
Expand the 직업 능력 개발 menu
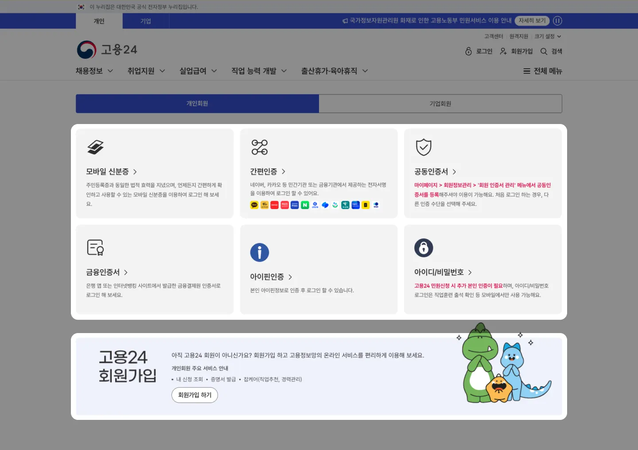coord(259,71)
